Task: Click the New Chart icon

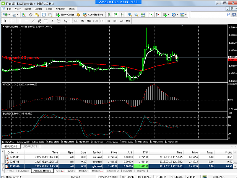Action: tap(5, 15)
